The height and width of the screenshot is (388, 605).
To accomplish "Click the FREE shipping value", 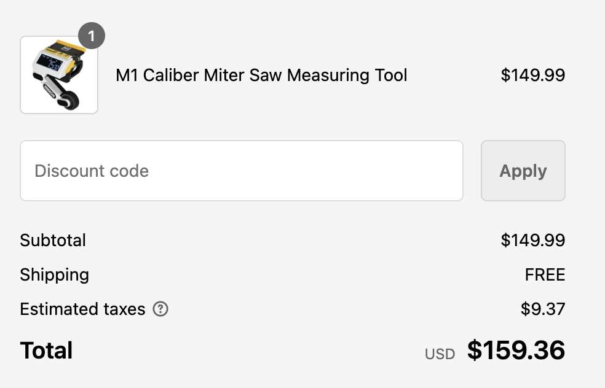I will 545,274.
